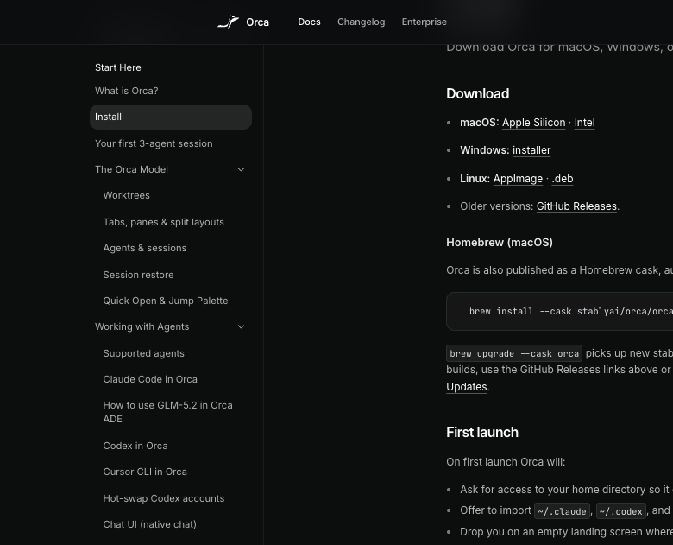Collapse The Orca Model section chevron

pos(242,169)
